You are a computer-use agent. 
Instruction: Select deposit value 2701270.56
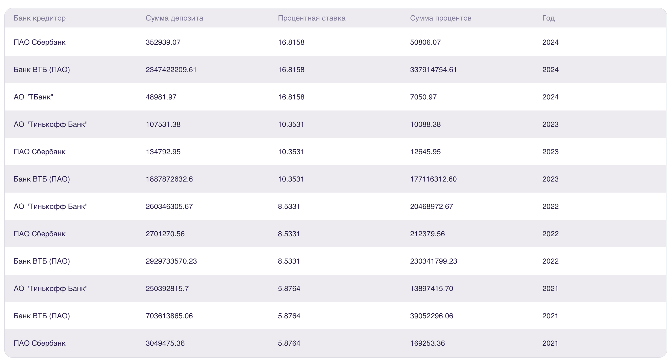click(x=165, y=234)
